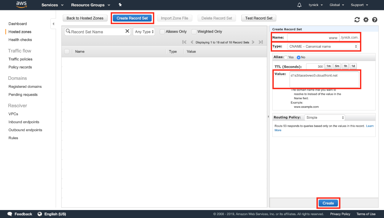Click the Name input field containing www

(313, 37)
